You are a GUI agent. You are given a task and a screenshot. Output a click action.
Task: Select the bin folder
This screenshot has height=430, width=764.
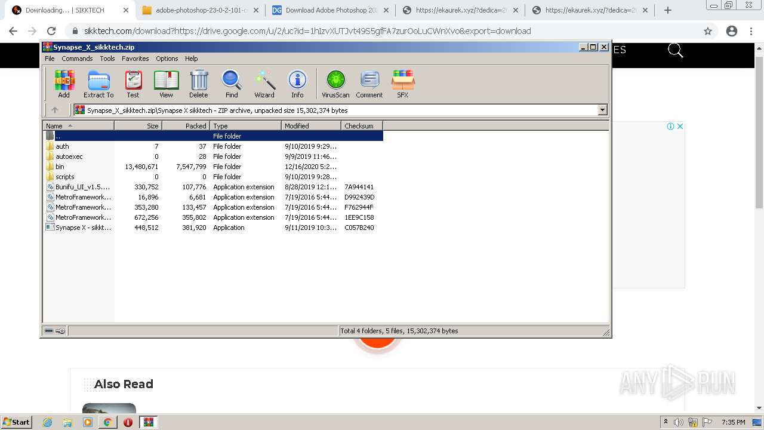[x=60, y=167]
